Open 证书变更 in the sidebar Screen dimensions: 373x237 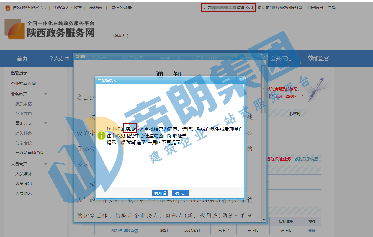[x=24, y=114]
